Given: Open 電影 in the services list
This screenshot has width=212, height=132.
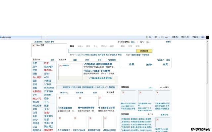Looking at the screenshot, I should tap(35, 81).
